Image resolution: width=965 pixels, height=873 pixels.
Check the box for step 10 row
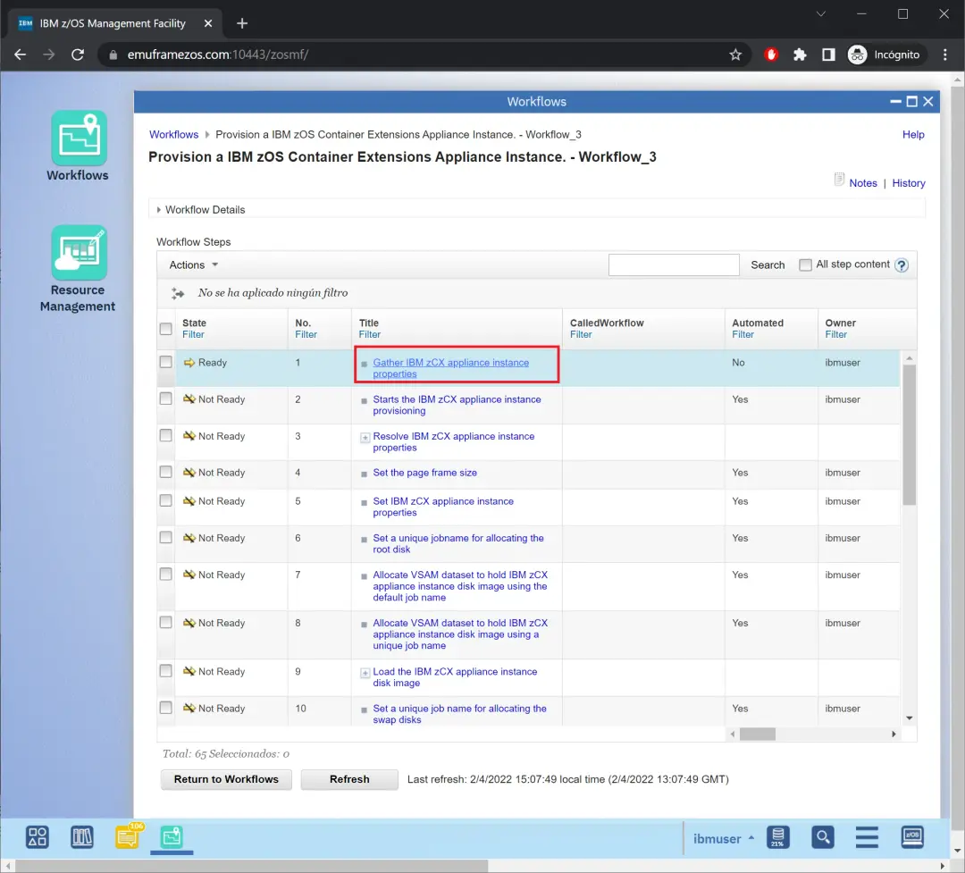point(165,708)
